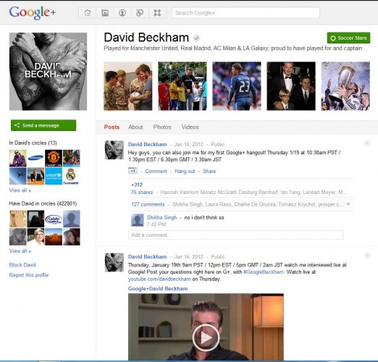378x362 pixels.
Task: Click Shikha Singh's avatar in comments
Action: point(138,220)
